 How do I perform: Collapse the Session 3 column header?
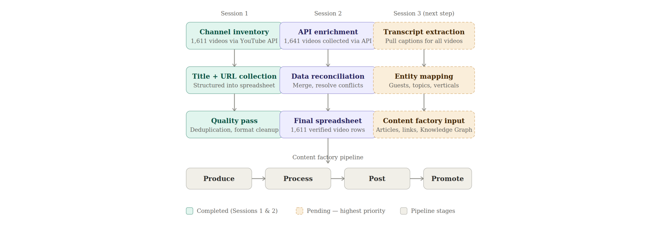click(424, 13)
